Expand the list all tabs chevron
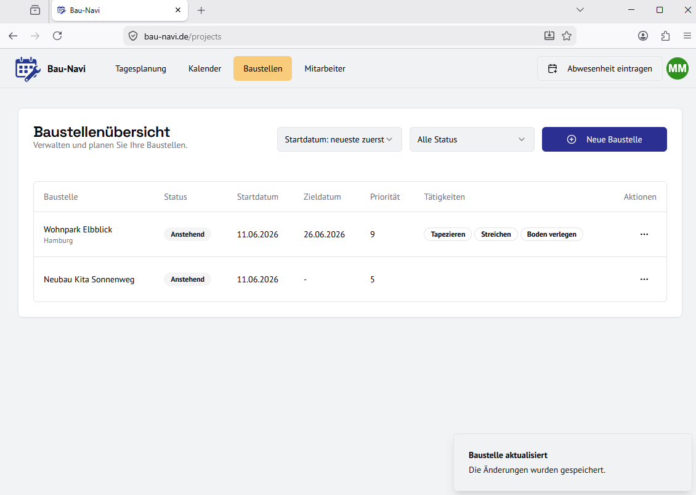This screenshot has height=495, width=696. click(580, 10)
